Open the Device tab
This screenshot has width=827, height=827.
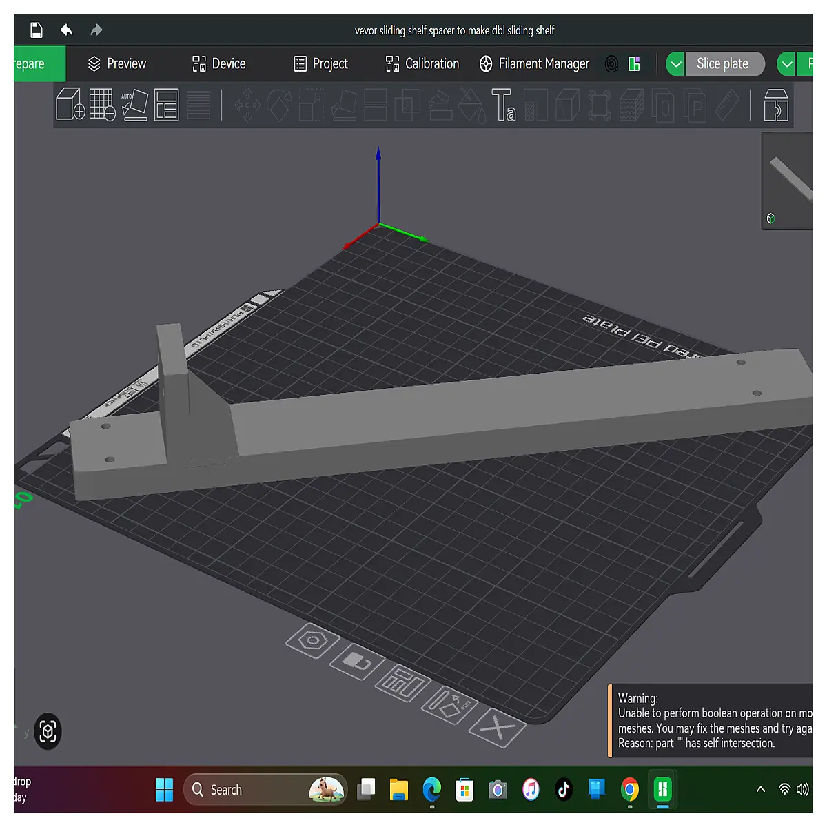[218, 64]
